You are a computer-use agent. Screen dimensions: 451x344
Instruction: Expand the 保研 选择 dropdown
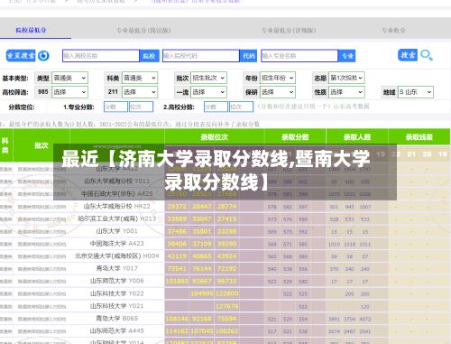tap(278, 92)
